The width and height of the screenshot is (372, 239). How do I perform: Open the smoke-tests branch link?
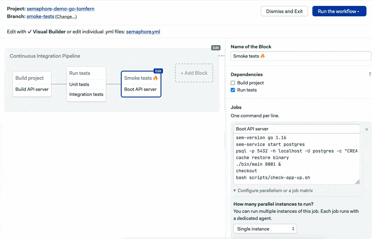click(40, 16)
